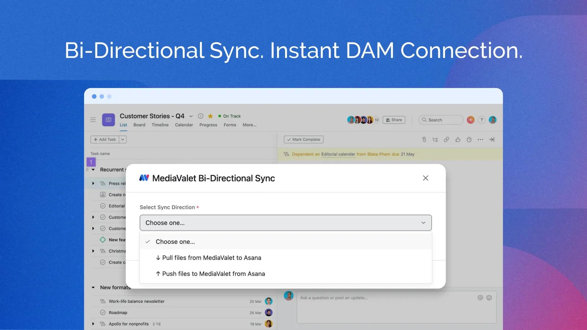Click assignee avatar on Apollo for nonprofits row
This screenshot has height=330, width=587.
269,324
